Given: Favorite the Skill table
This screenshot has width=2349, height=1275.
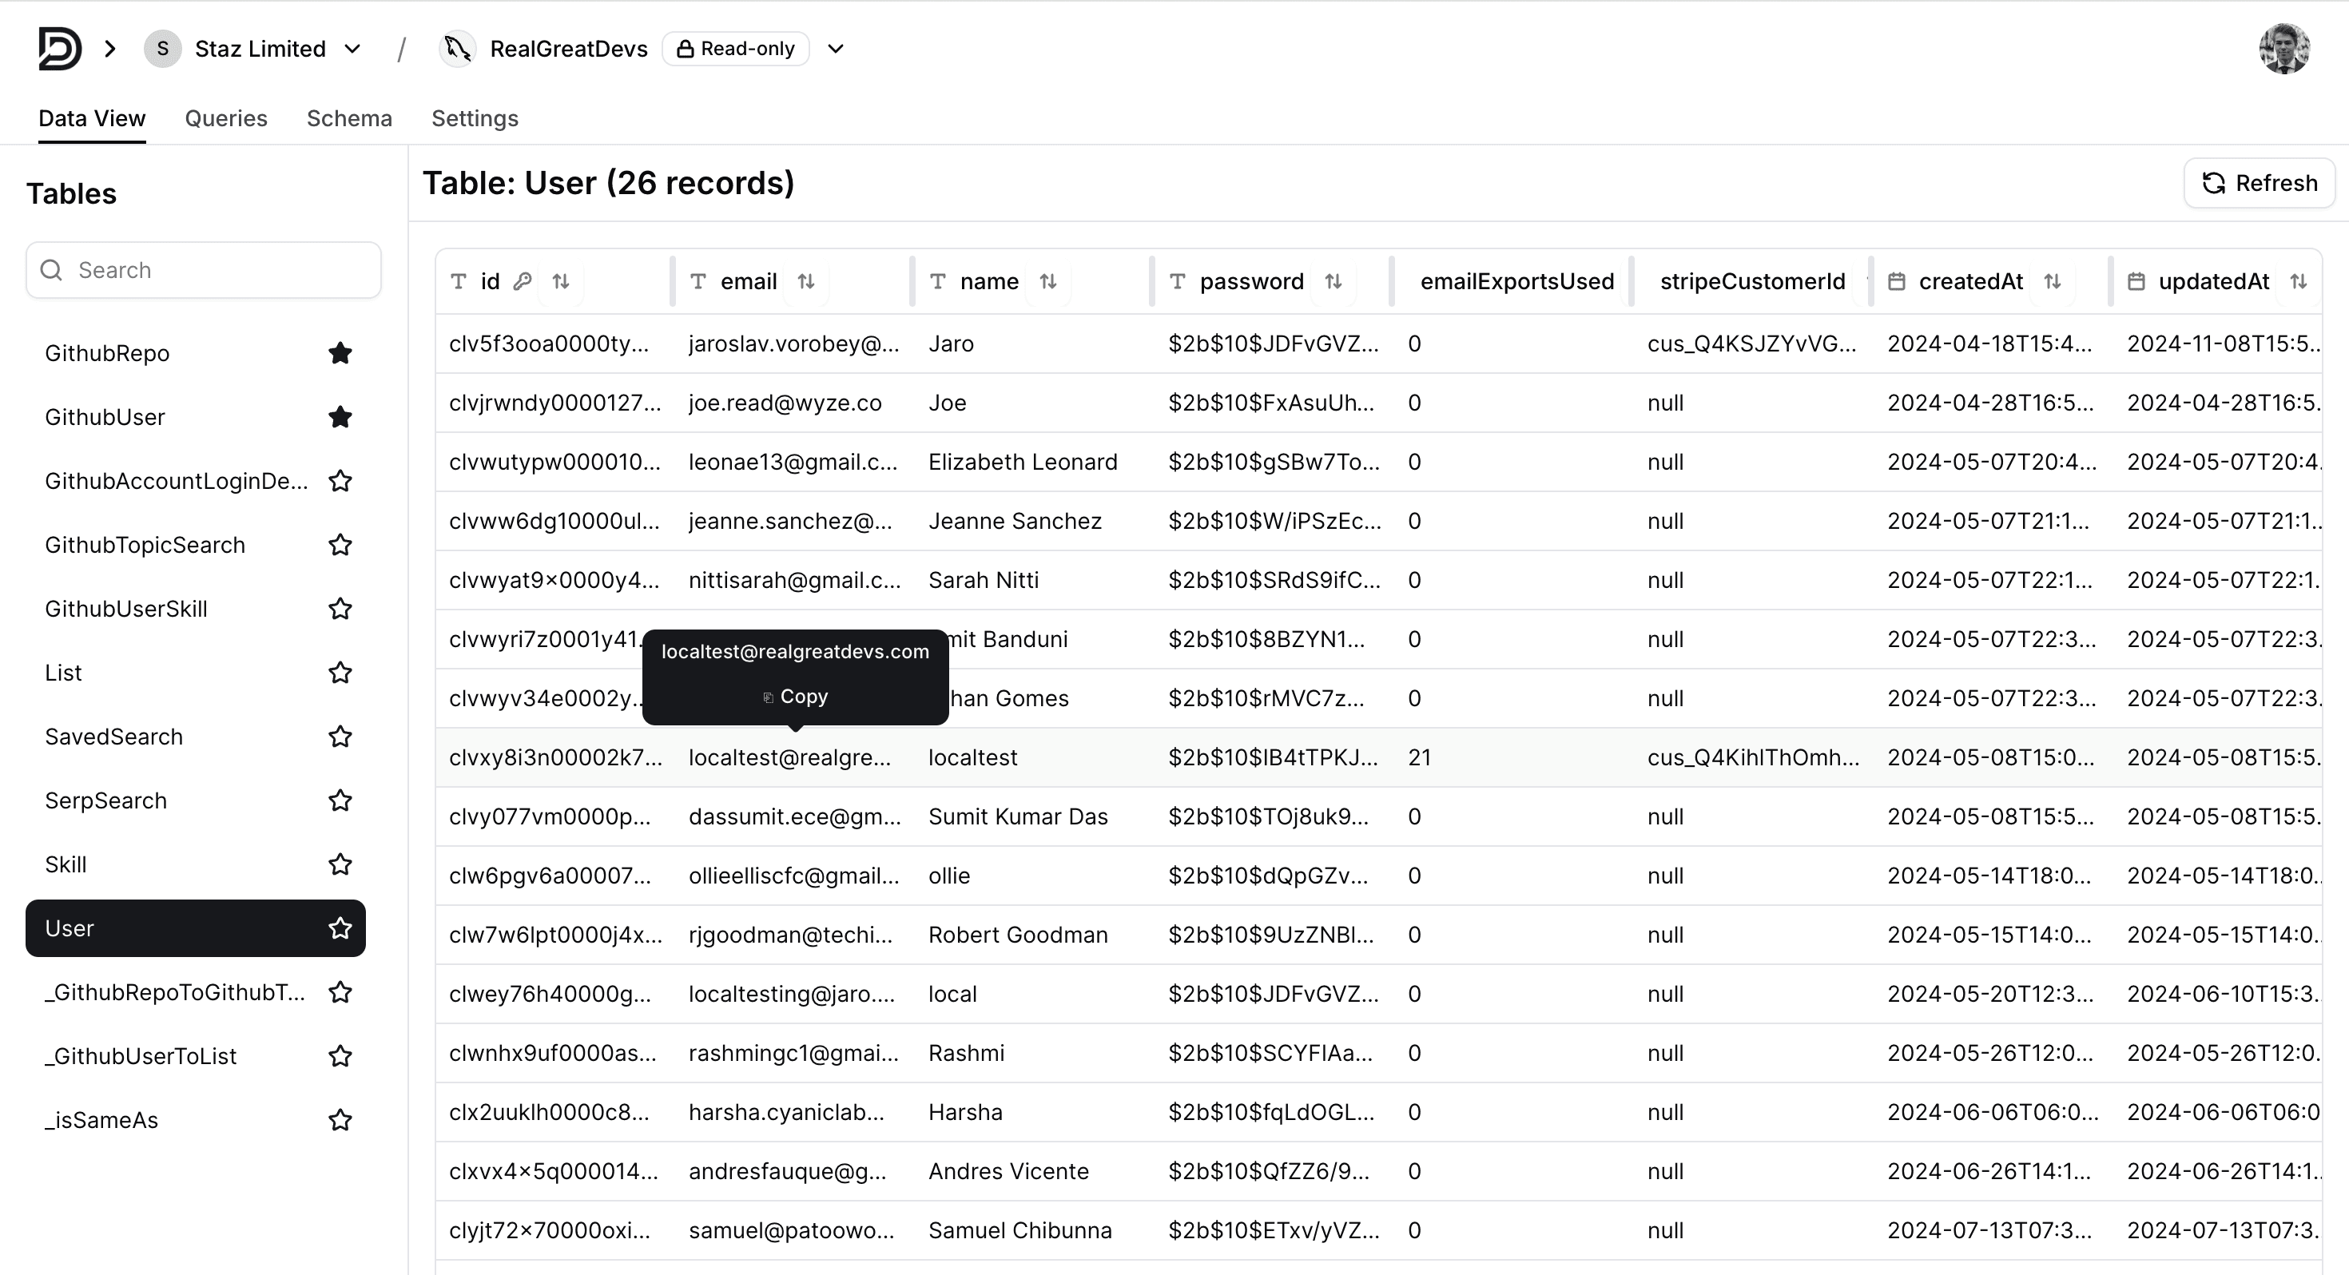Looking at the screenshot, I should [340, 864].
